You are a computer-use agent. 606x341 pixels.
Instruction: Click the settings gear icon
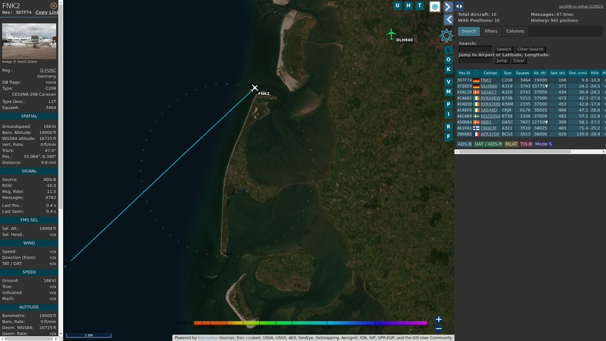(x=446, y=35)
